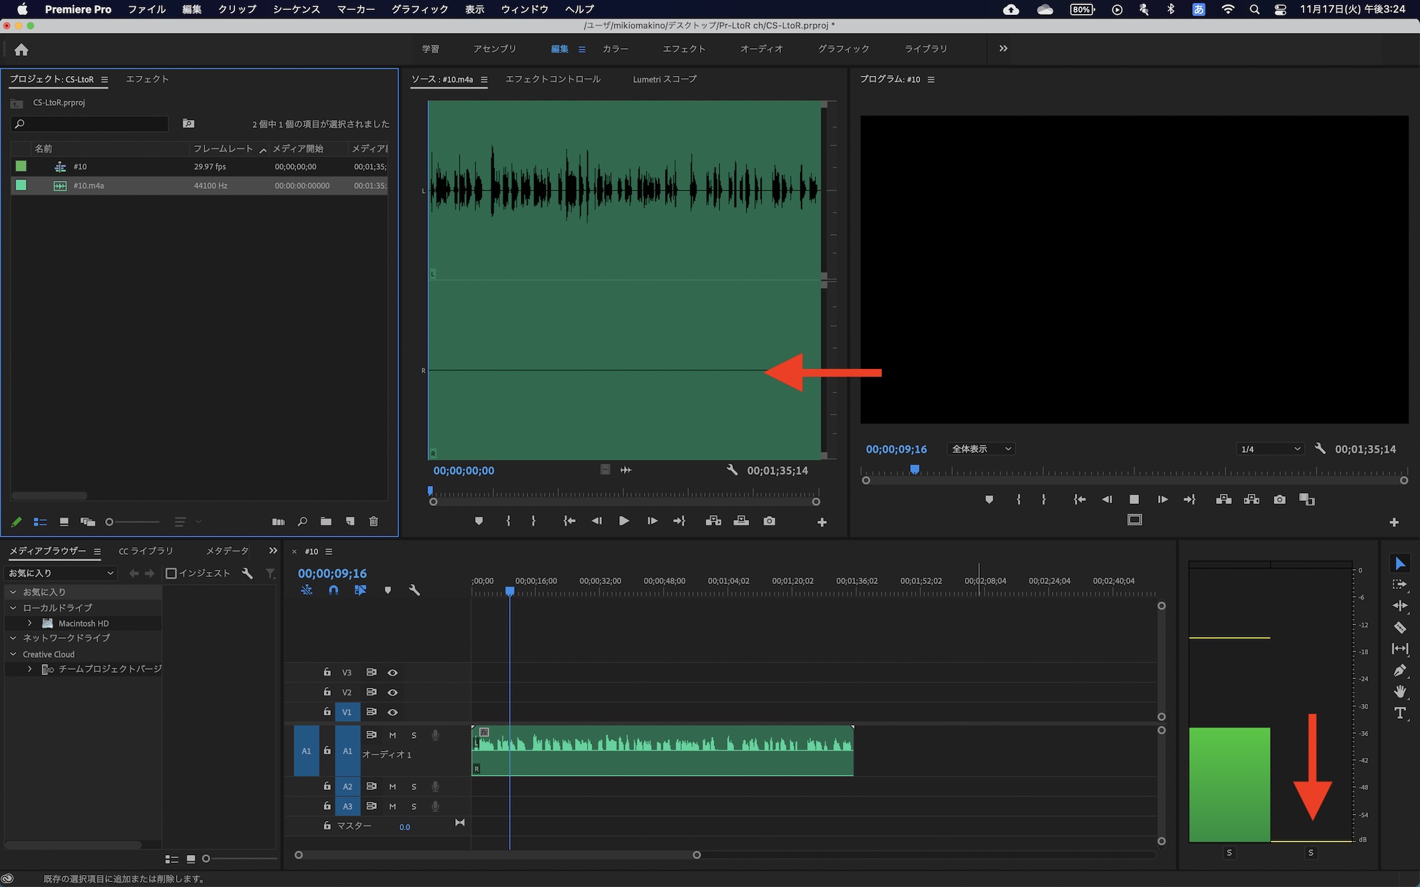This screenshot has width=1420, height=887.
Task: Select the Pen tool in the tools panel
Action: pos(1399,671)
